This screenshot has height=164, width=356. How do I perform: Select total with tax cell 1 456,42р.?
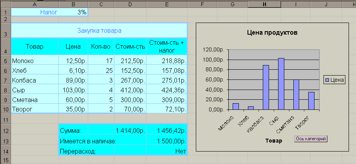[167, 130]
